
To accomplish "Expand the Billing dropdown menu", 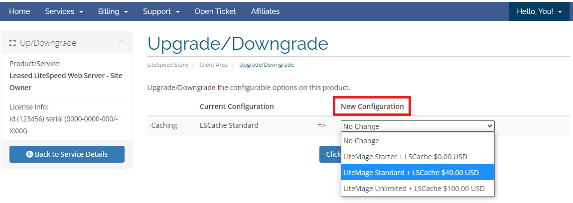I will (x=113, y=11).
